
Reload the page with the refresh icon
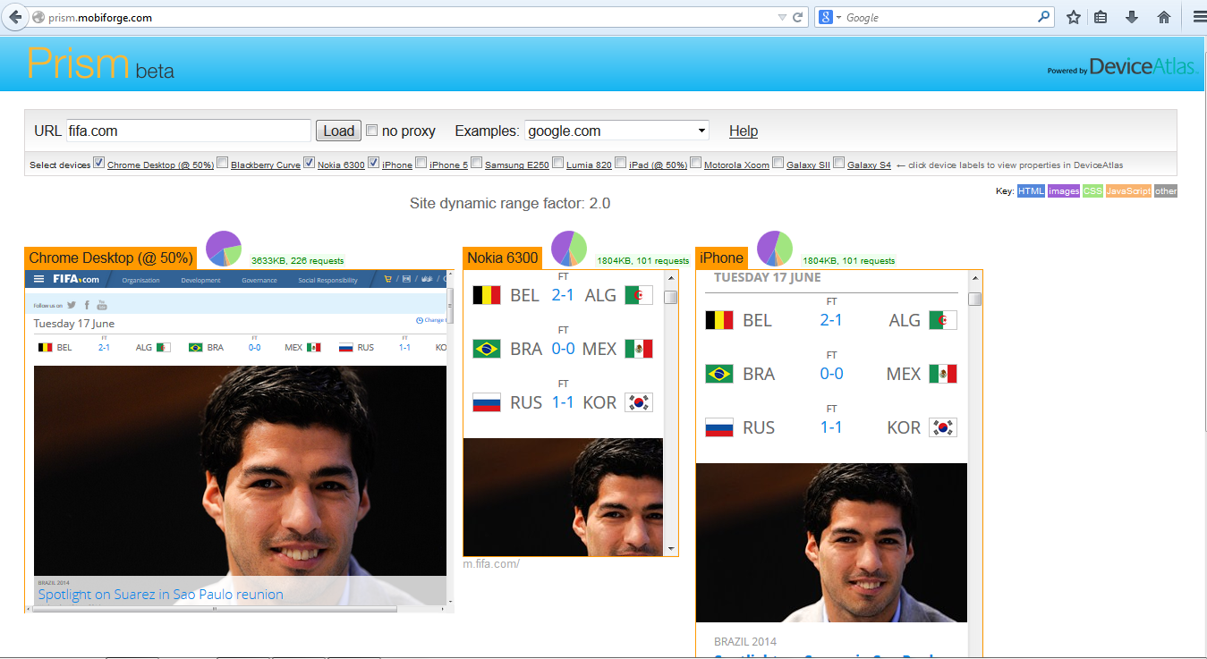pos(798,17)
